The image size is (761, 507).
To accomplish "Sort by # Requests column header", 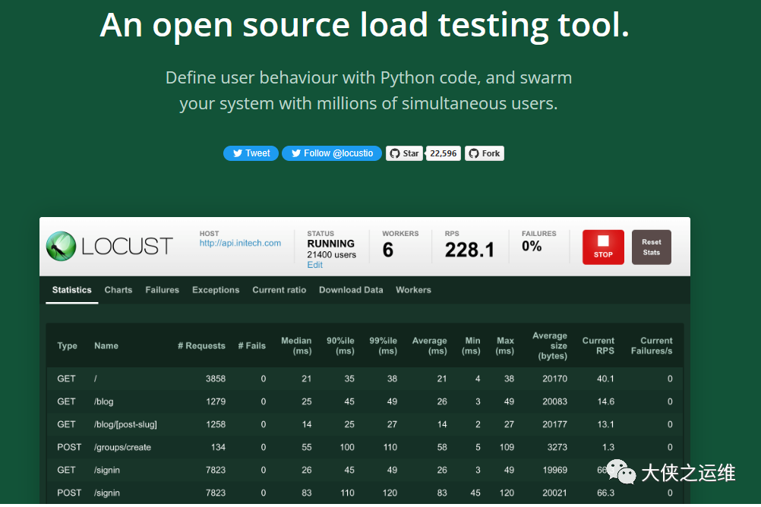I will [x=201, y=346].
